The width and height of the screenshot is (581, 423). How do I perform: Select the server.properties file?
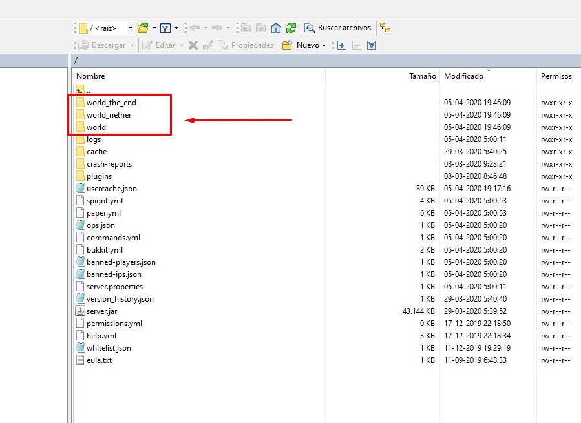(110, 286)
